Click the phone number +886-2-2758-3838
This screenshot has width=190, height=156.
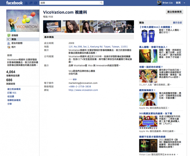click(80, 86)
